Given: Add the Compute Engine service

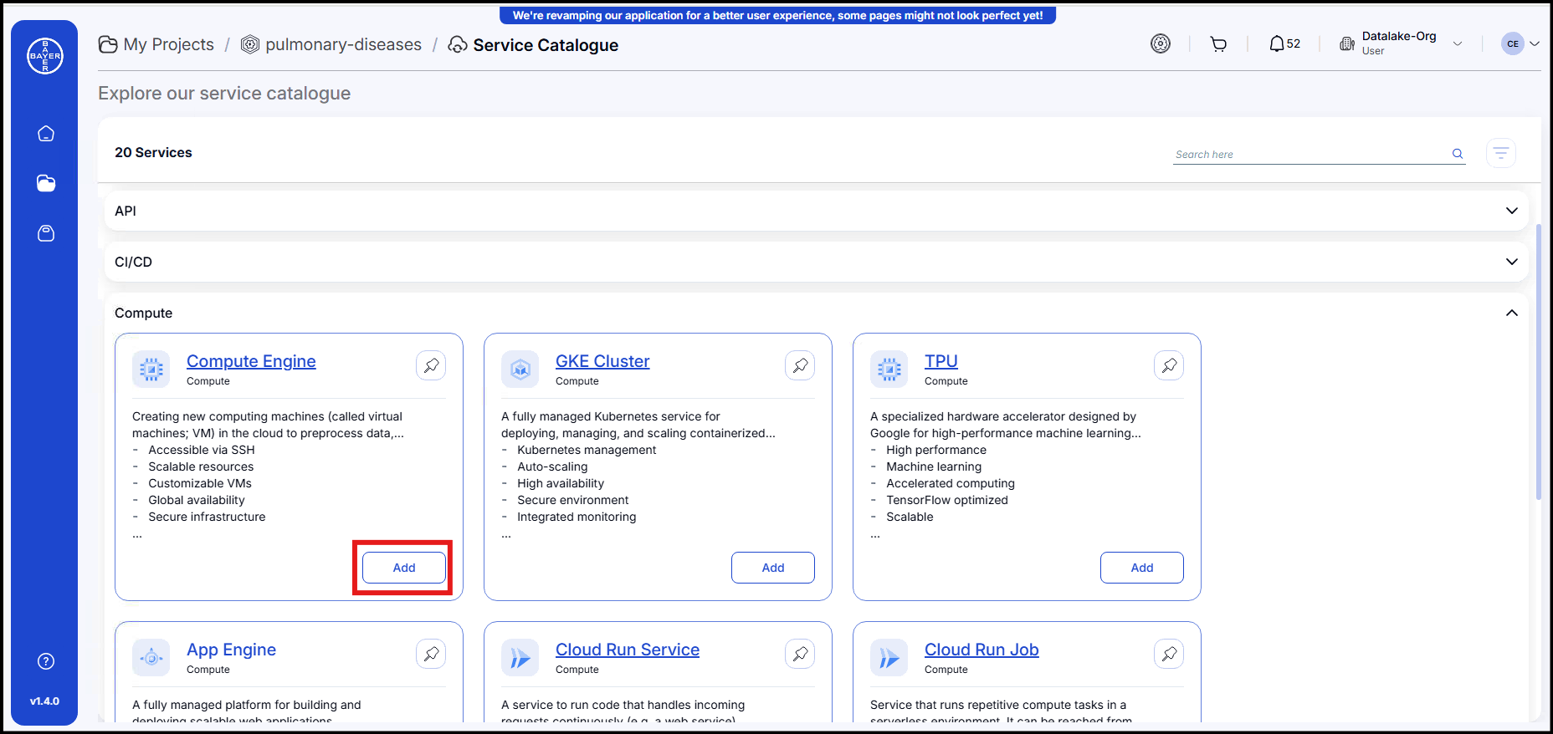Looking at the screenshot, I should click(404, 568).
